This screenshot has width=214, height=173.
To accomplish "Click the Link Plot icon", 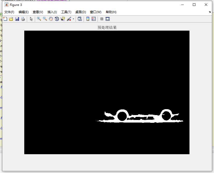I will click(80, 19).
